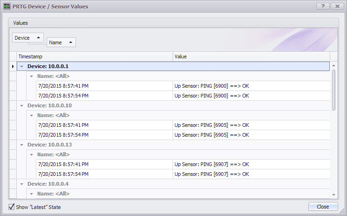This screenshot has width=347, height=216.
Task: Select second PING [6907] ==> OK value
Action: [212, 174]
